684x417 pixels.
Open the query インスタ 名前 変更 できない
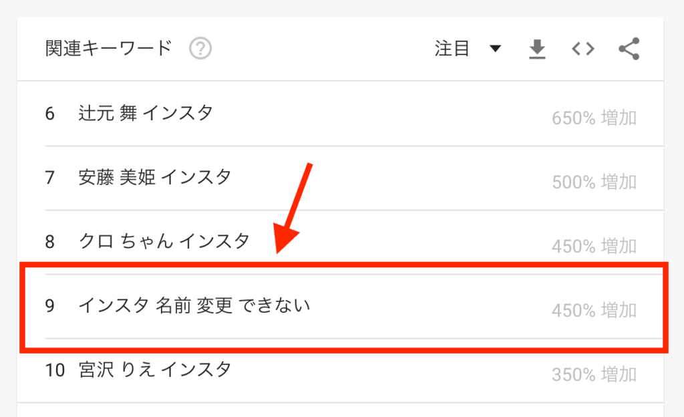click(x=194, y=305)
